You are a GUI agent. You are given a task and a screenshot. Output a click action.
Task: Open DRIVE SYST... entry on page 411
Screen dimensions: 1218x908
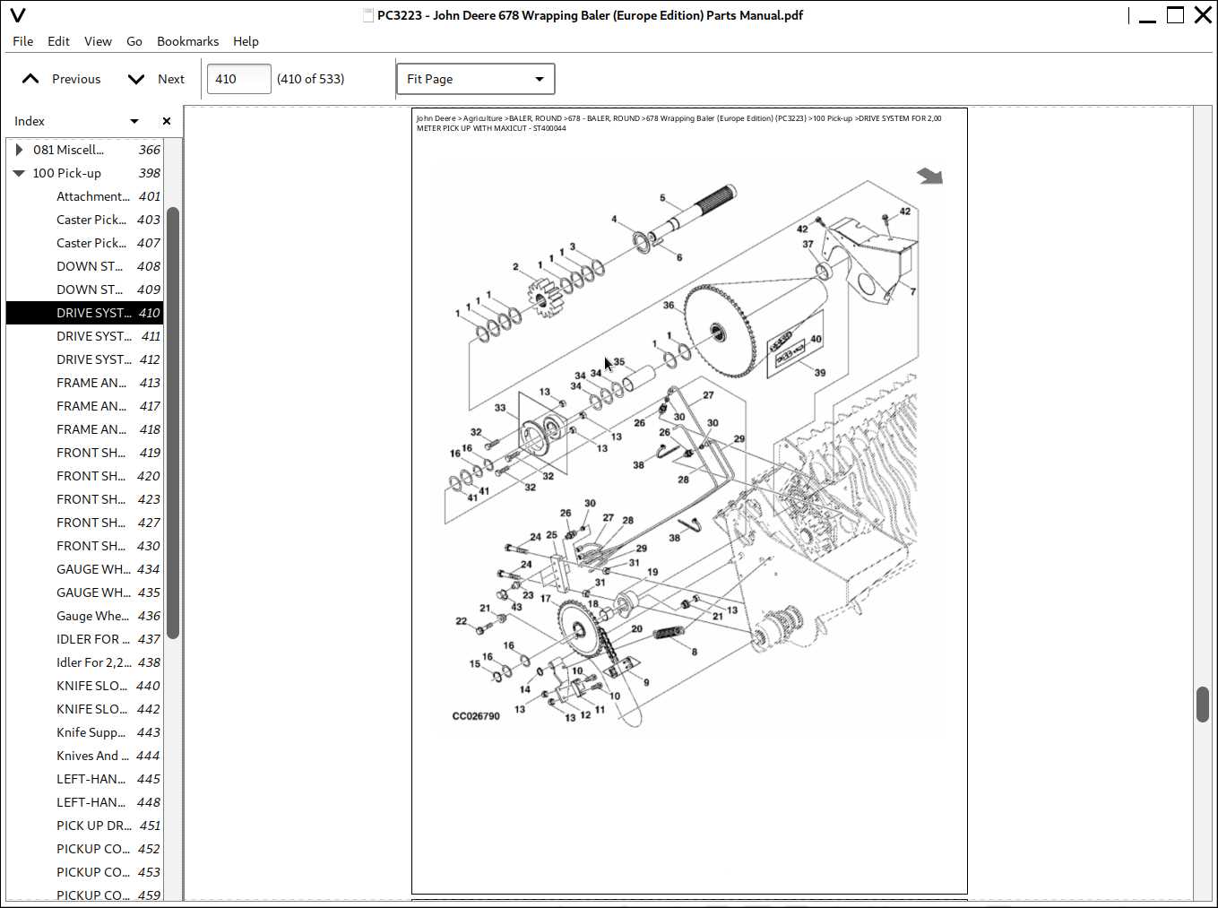(85, 336)
